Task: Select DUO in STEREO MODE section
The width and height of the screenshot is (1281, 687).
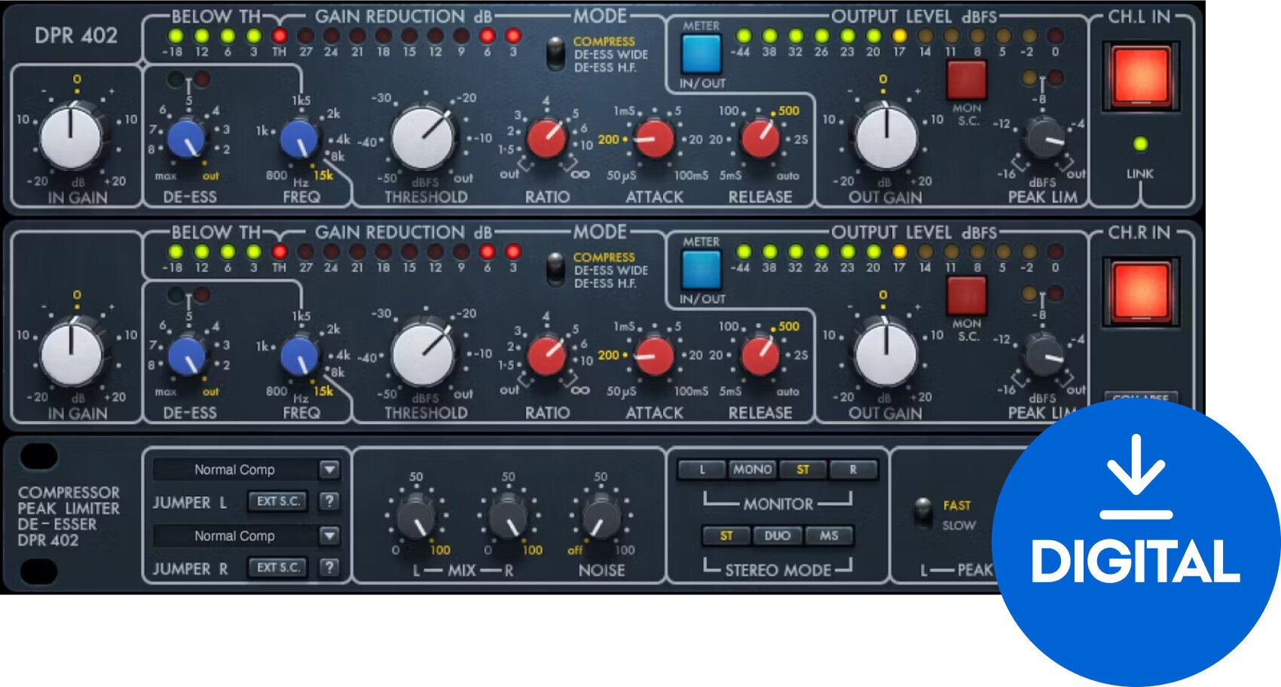Action: [777, 536]
